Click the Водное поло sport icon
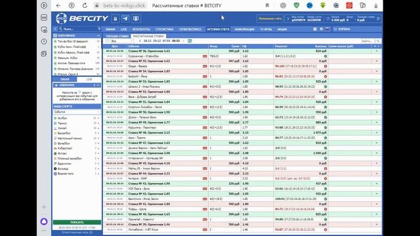 coord(55,174)
